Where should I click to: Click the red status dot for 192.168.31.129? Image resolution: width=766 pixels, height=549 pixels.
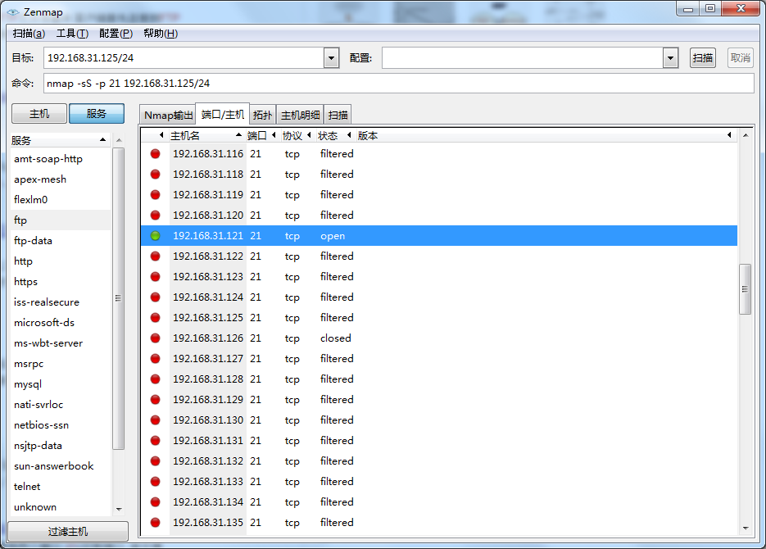tap(156, 400)
